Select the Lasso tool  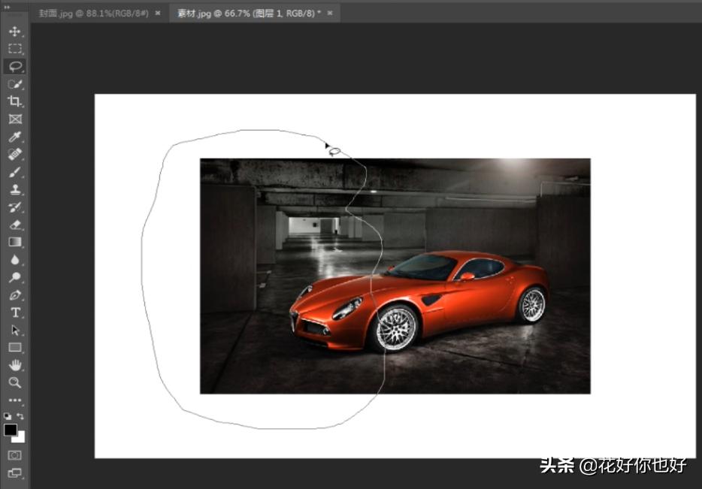(x=14, y=66)
